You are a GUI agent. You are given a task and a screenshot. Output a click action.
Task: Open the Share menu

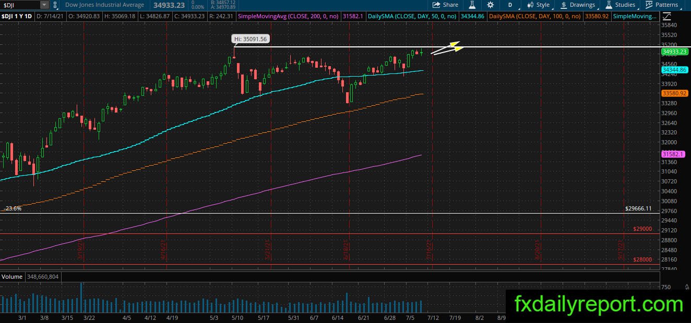(x=445, y=5)
